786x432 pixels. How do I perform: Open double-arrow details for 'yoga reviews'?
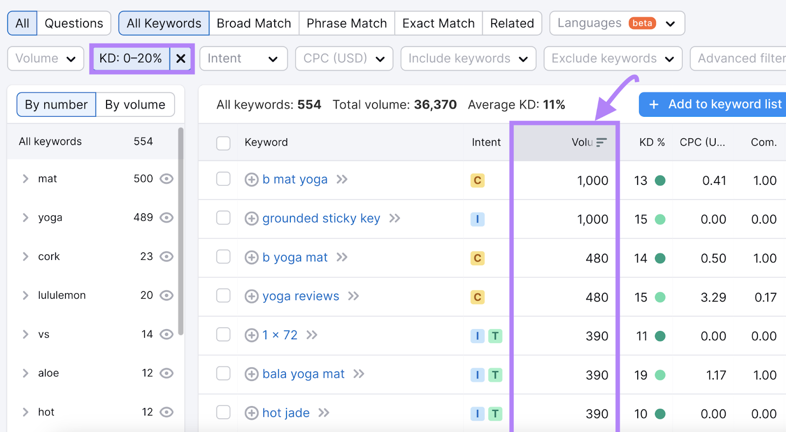tap(353, 296)
